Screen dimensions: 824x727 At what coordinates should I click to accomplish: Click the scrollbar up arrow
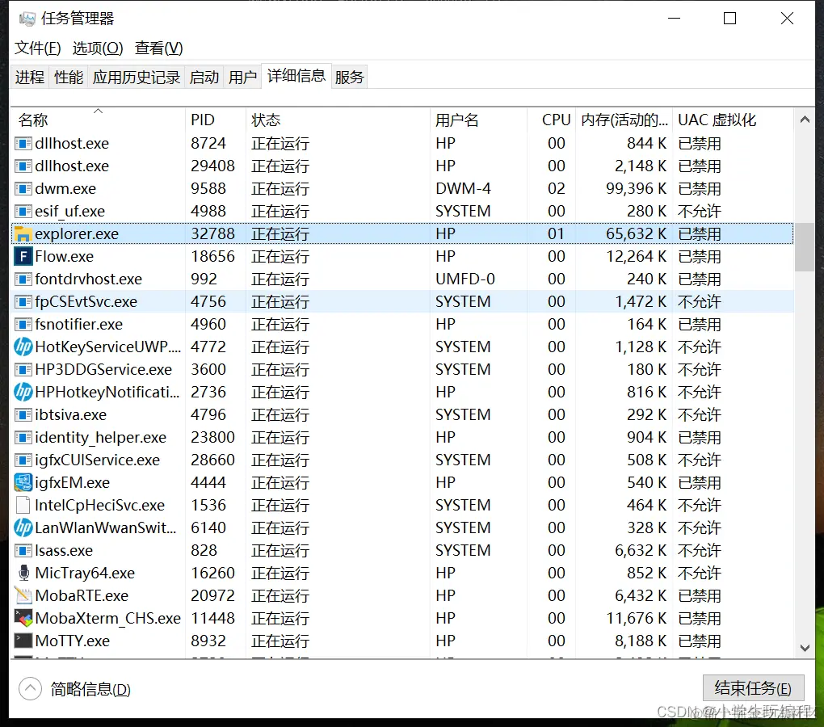click(805, 120)
